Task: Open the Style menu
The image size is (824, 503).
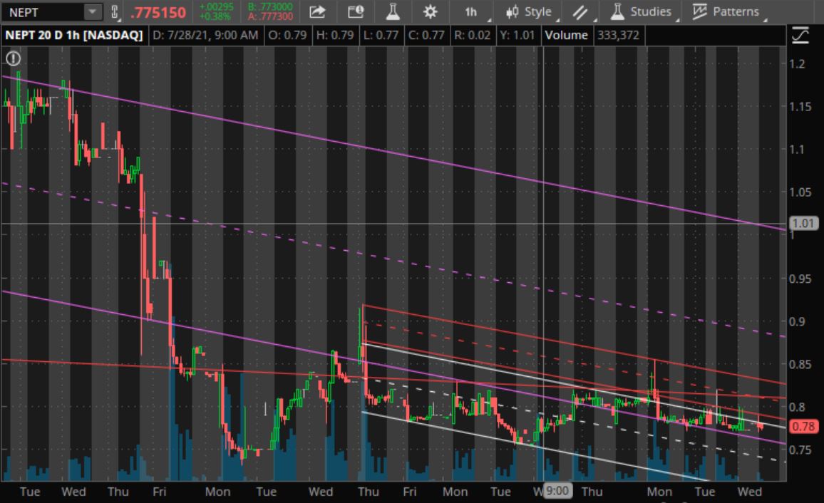Action: tap(531, 11)
